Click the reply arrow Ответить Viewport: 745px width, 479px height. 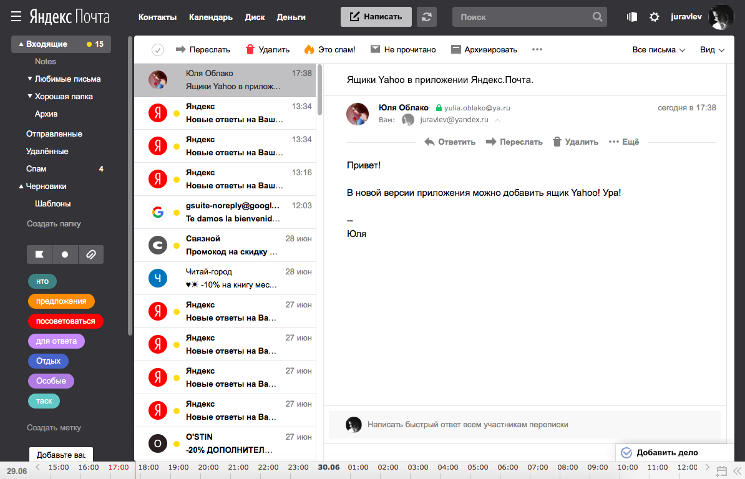(449, 142)
